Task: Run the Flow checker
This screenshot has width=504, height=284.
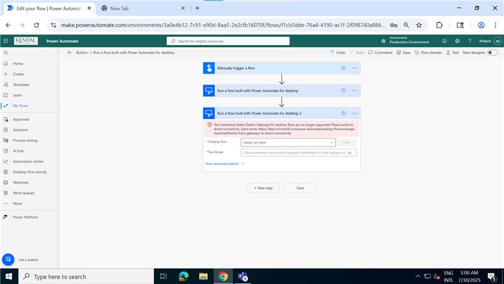Action: tap(428, 52)
